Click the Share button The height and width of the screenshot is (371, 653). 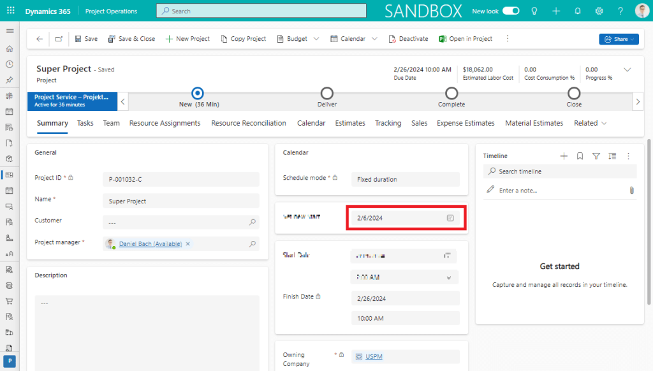[x=618, y=39]
